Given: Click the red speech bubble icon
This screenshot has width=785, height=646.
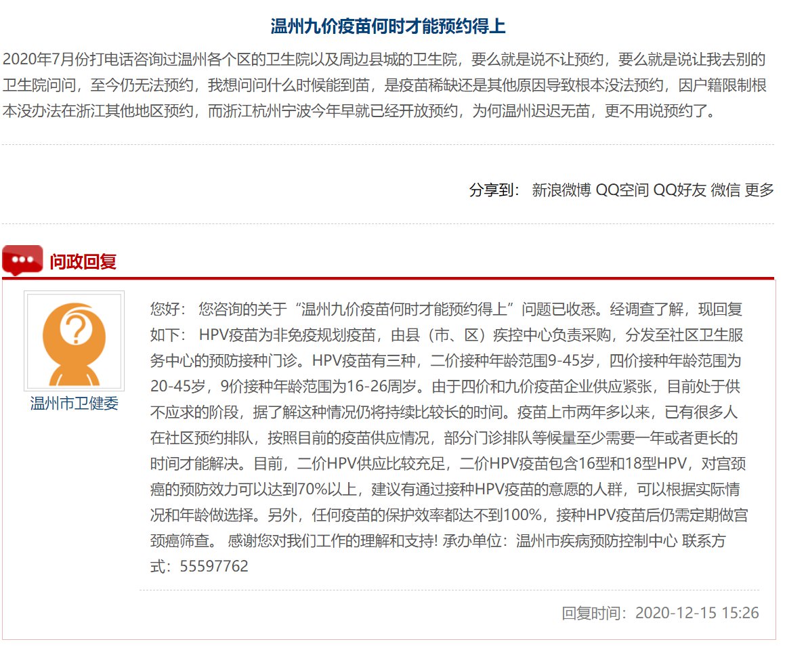Looking at the screenshot, I should [22, 261].
